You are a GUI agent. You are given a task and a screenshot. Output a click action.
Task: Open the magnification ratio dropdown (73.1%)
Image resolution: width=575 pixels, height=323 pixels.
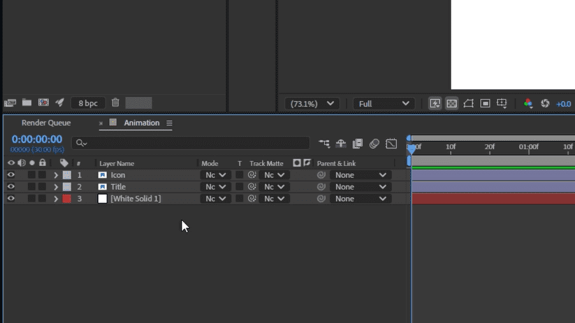pyautogui.click(x=312, y=104)
